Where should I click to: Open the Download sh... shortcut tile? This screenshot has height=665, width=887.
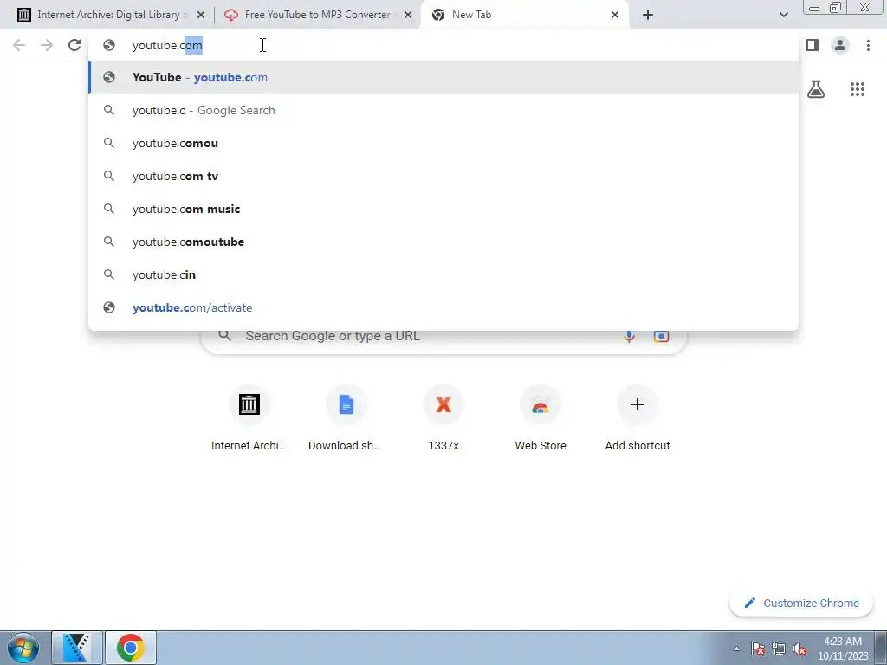coord(346,418)
